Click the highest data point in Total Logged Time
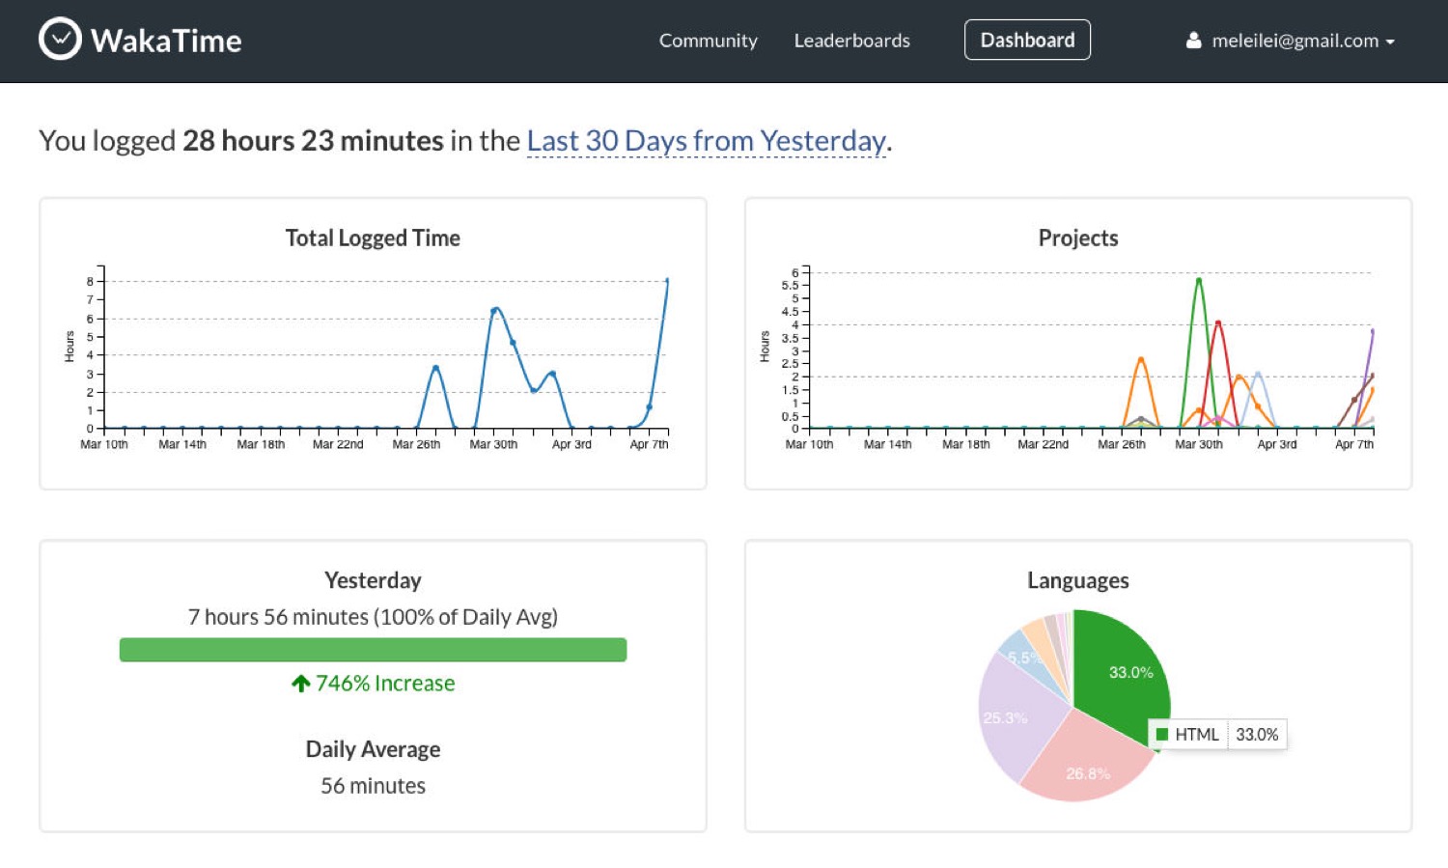The height and width of the screenshot is (868, 1448). pyautogui.click(x=667, y=281)
